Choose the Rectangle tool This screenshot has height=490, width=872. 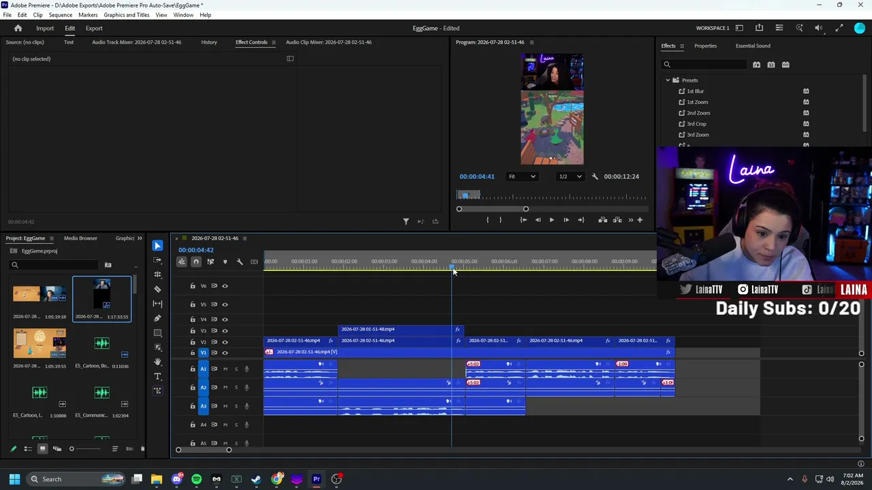pos(157,333)
